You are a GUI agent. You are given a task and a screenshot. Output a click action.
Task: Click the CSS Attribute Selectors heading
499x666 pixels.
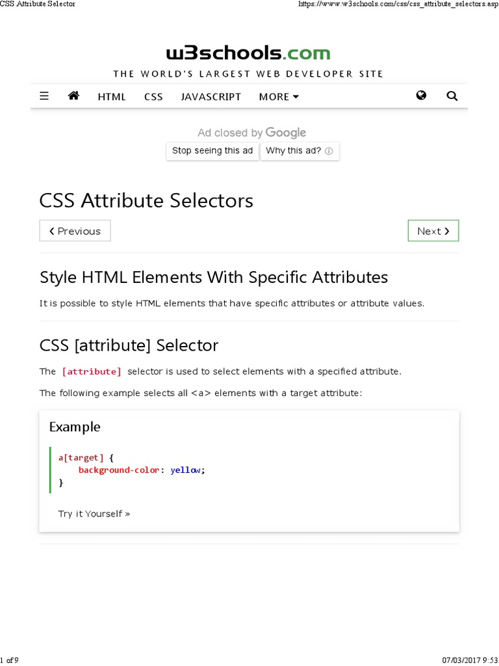point(146,200)
